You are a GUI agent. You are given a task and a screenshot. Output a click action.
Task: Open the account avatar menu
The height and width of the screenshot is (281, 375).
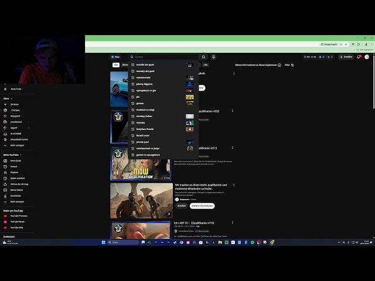(x=367, y=57)
